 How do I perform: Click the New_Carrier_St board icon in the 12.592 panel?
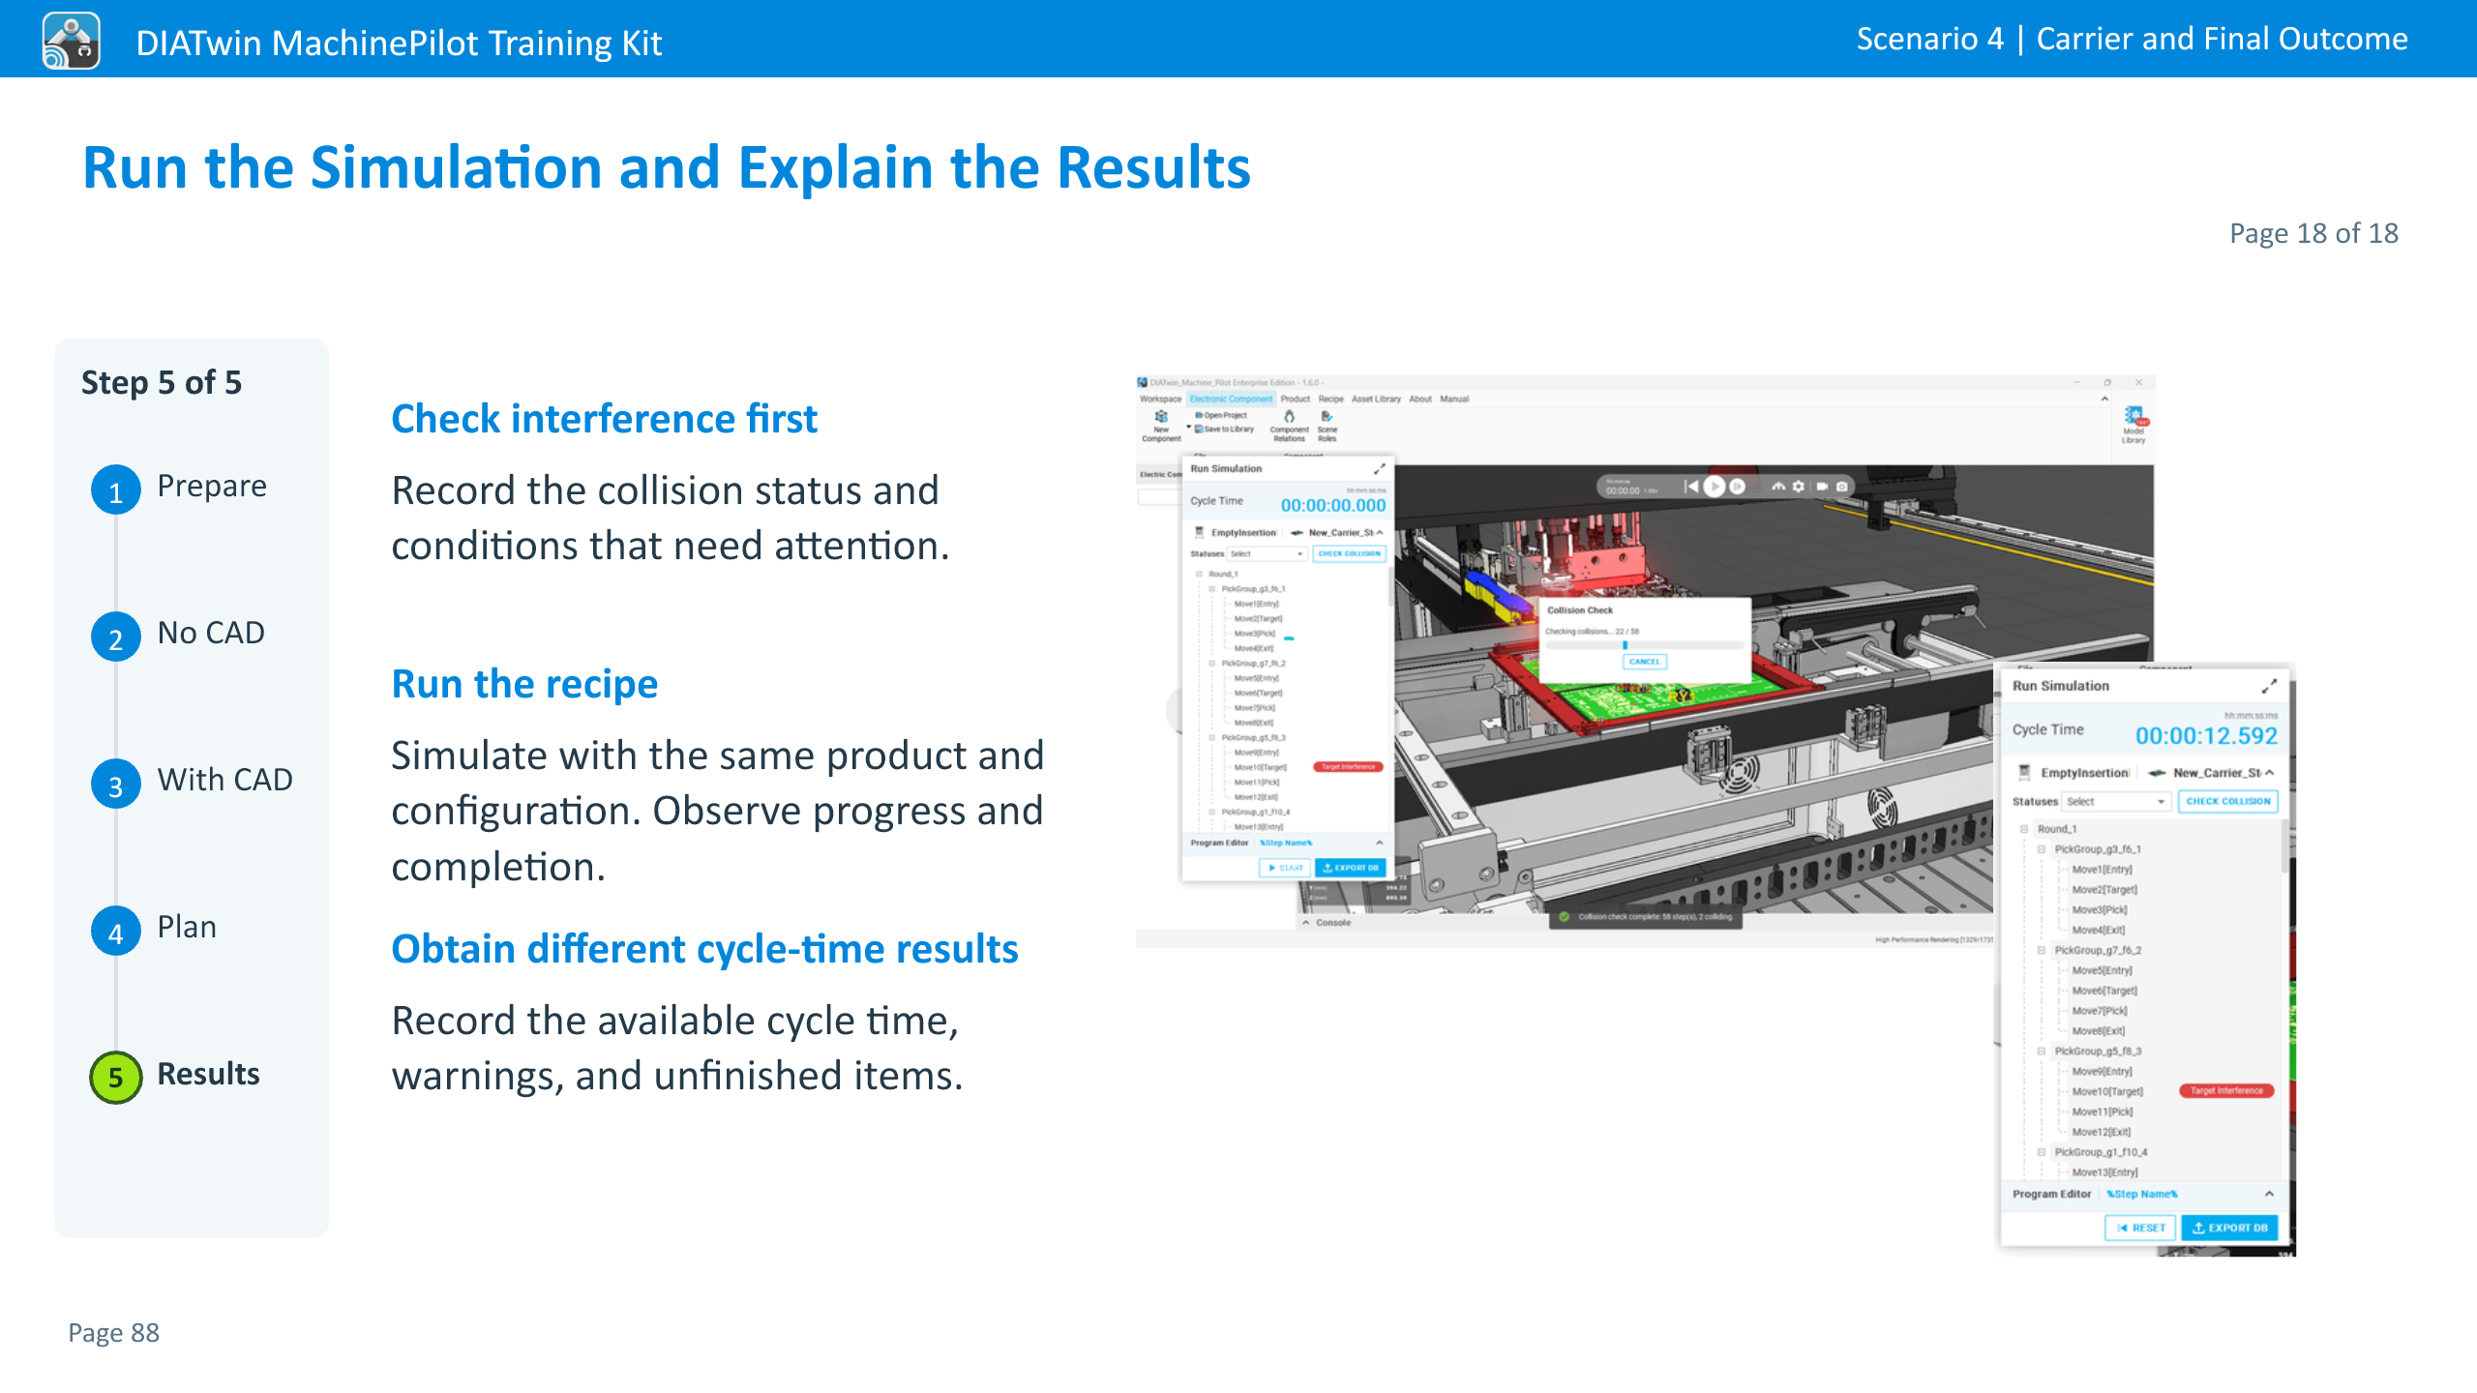tap(2157, 773)
